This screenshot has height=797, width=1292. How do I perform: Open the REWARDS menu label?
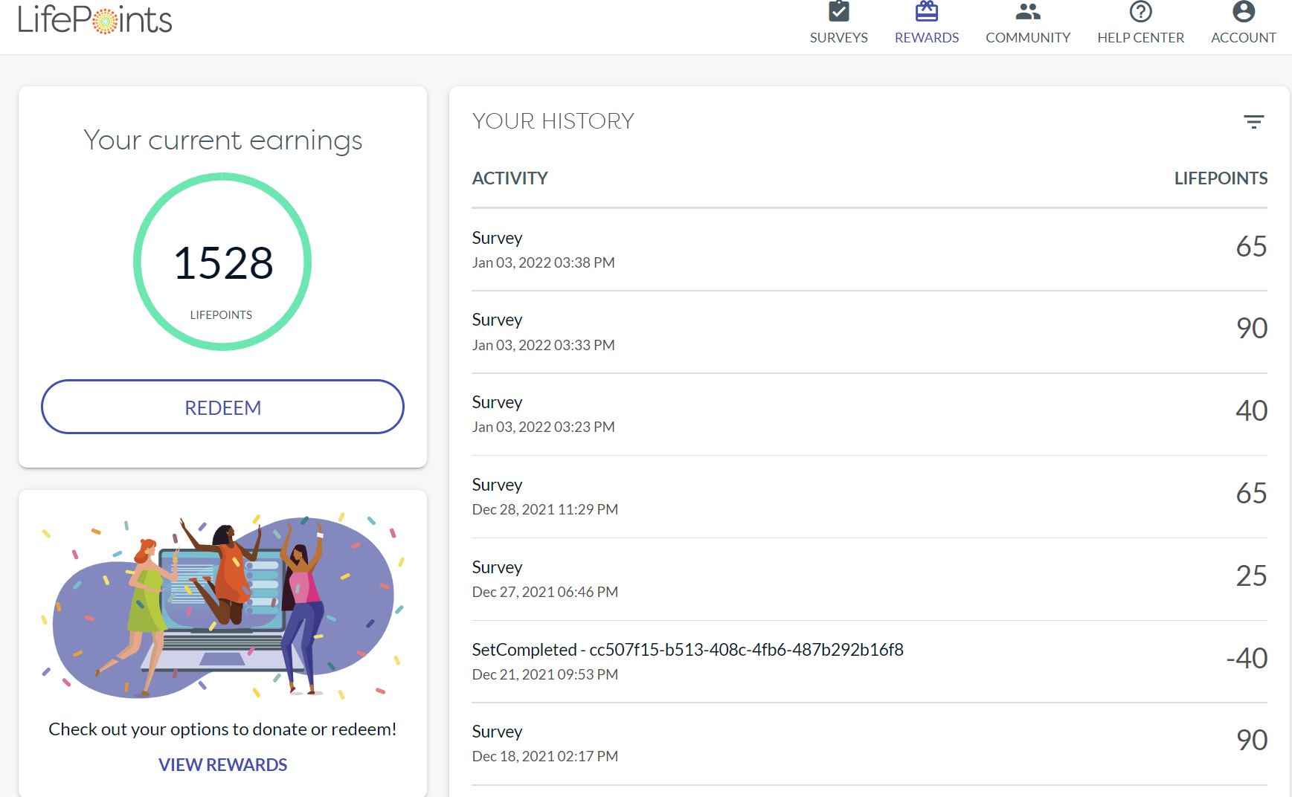[927, 38]
